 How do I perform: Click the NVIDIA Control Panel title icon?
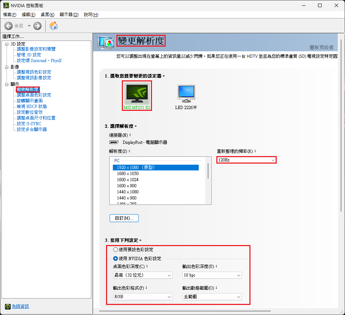click(x=6, y=5)
